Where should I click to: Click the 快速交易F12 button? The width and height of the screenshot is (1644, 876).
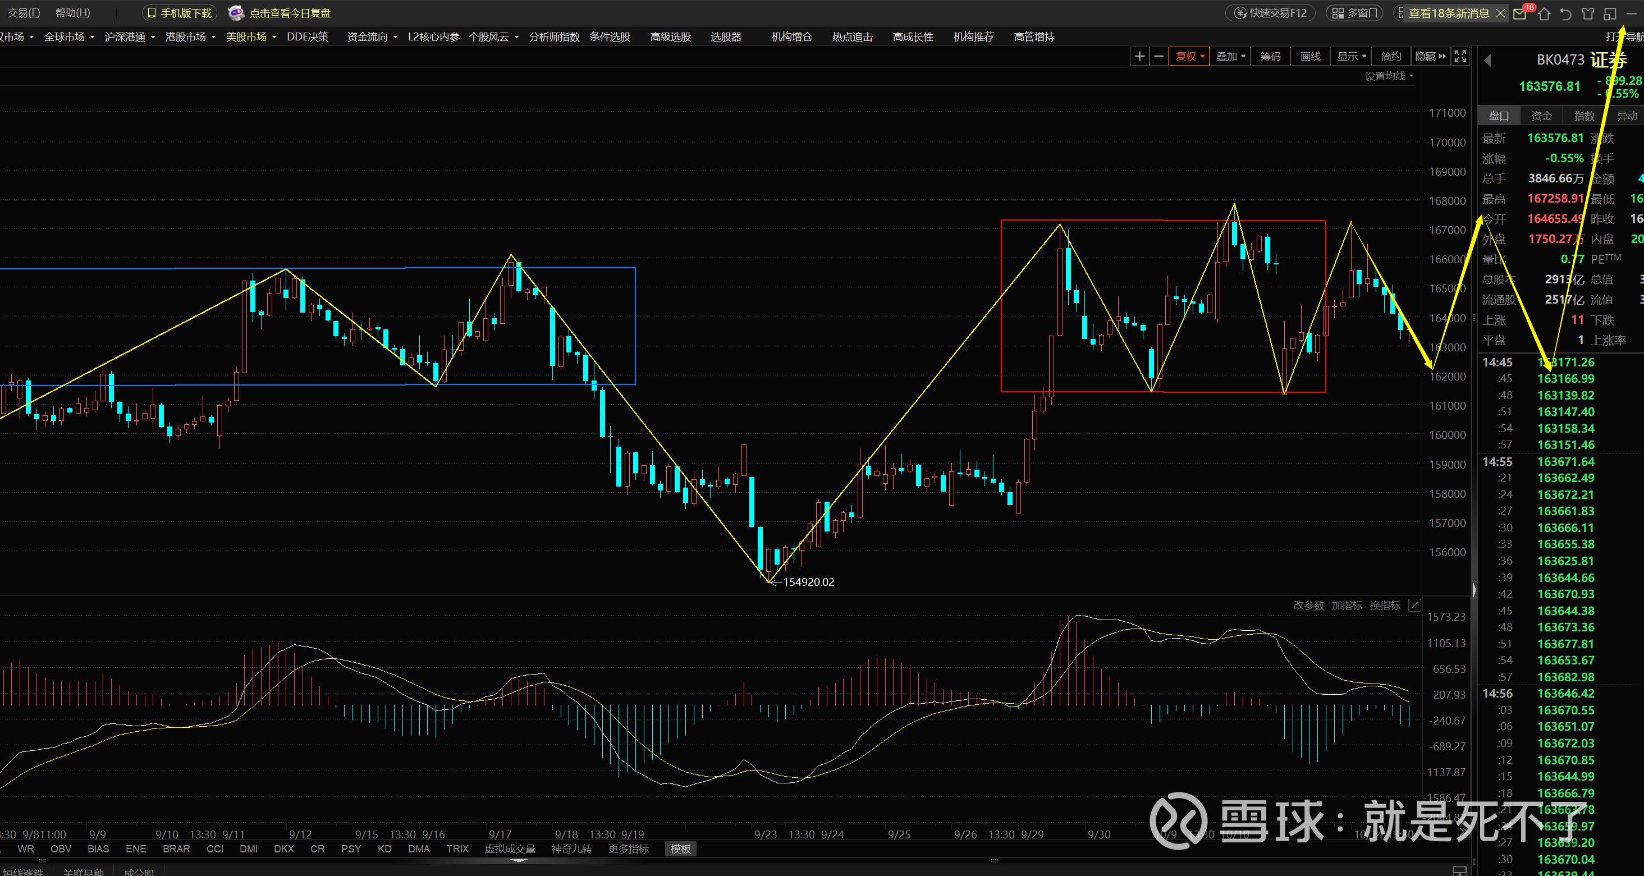click(1271, 13)
